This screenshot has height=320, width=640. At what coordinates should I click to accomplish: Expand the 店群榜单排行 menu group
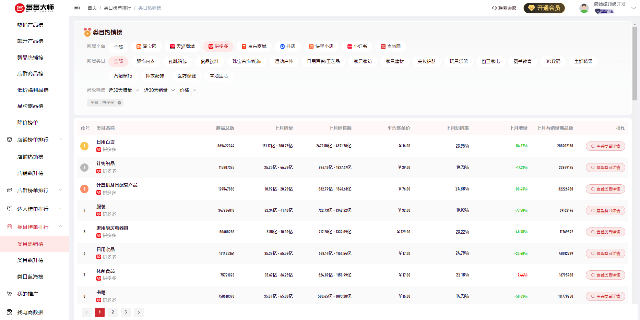[x=60, y=190]
